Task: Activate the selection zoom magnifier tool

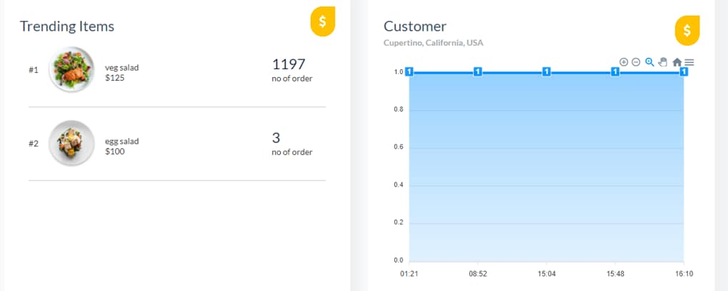Action: 649,62
